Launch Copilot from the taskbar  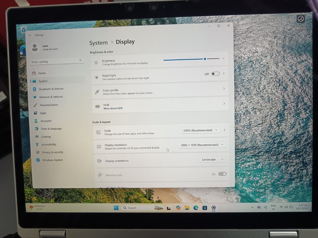[178, 208]
